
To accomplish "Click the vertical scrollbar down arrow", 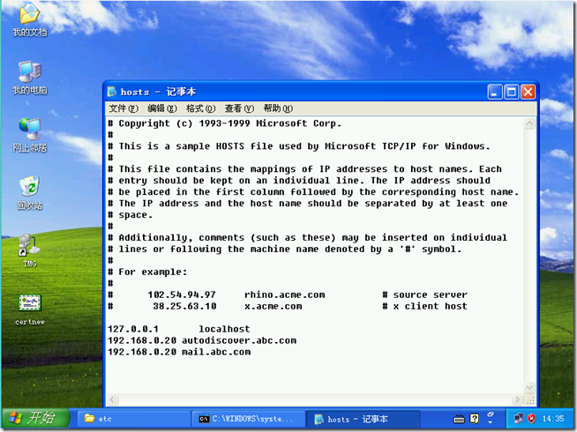I will pyautogui.click(x=529, y=388).
